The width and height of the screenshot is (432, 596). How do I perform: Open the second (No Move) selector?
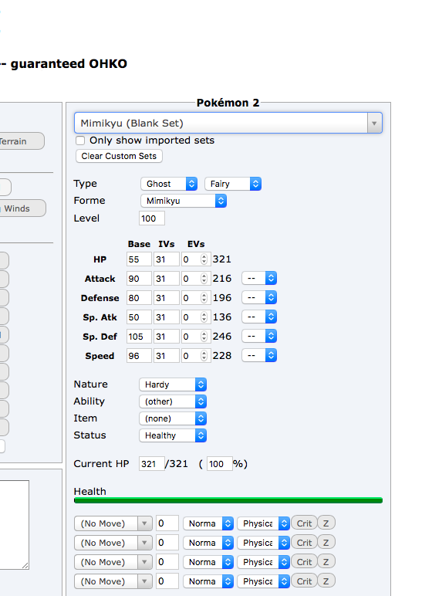[x=113, y=543]
